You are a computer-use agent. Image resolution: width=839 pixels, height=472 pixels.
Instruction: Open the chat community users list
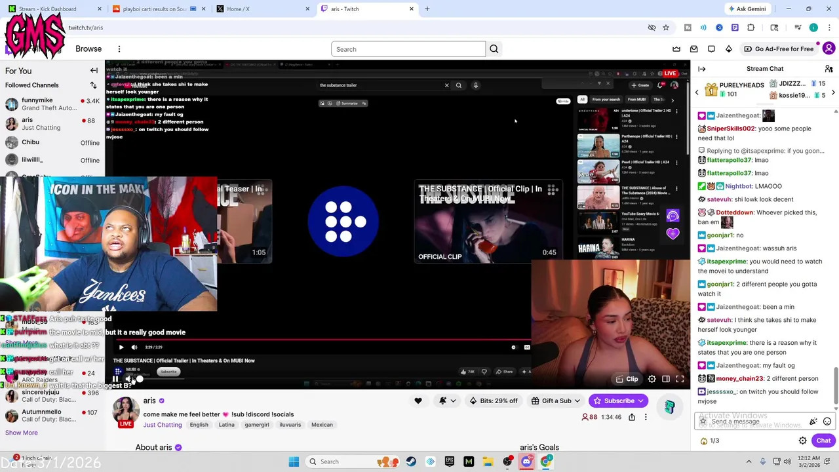coord(829,69)
